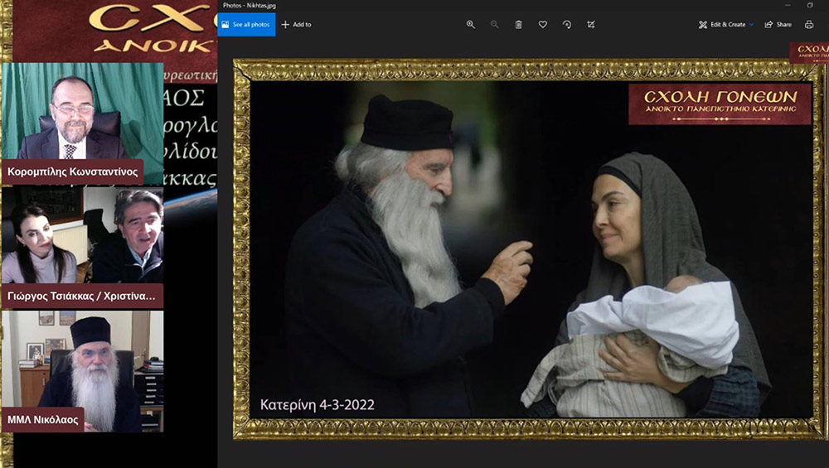Viewport: 829px width, 468px height.
Task: Click the Edit & Create chevron arrow
Action: pos(751,24)
